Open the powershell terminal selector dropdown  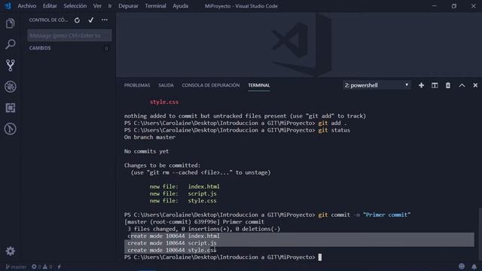tap(377, 85)
